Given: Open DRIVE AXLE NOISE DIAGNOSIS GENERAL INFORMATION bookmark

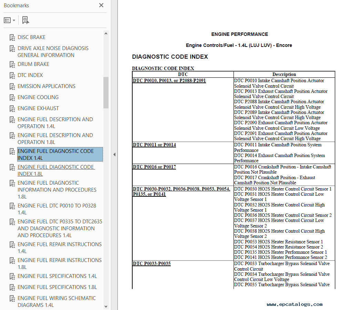Looking at the screenshot, I should click(x=53, y=52).
